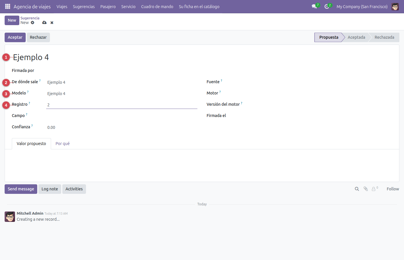Click into the Registro input field
This screenshot has height=260, width=404.
[122, 105]
